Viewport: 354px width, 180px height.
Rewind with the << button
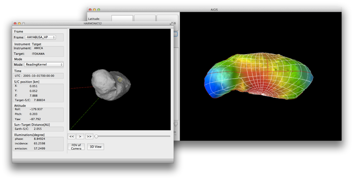click(71, 136)
